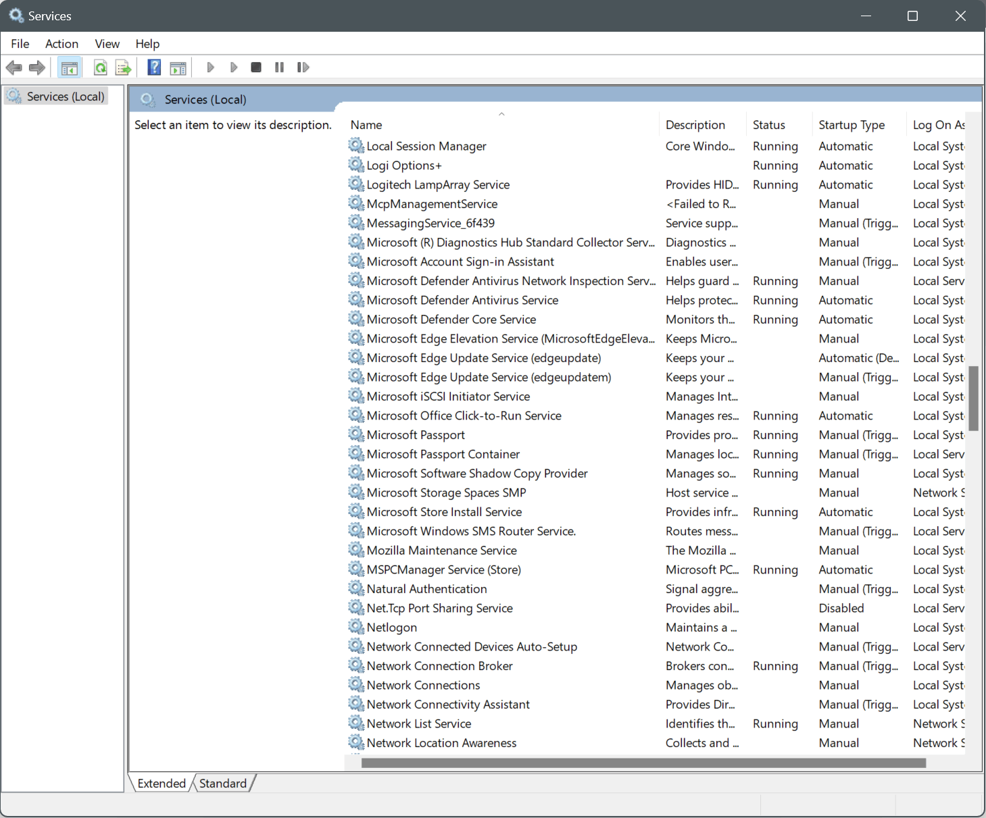986x818 pixels.
Task: Sort by the Status column header
Action: (779, 125)
